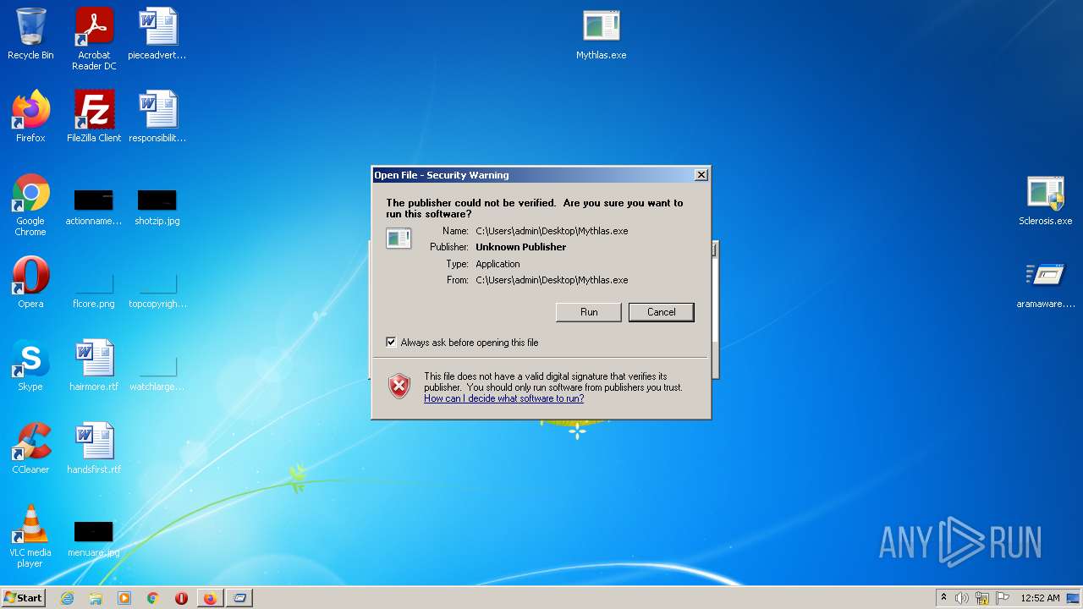Viewport: 1083px width, 609px height.
Task: Select the Firefox desktop shortcut
Action: pyautogui.click(x=30, y=117)
